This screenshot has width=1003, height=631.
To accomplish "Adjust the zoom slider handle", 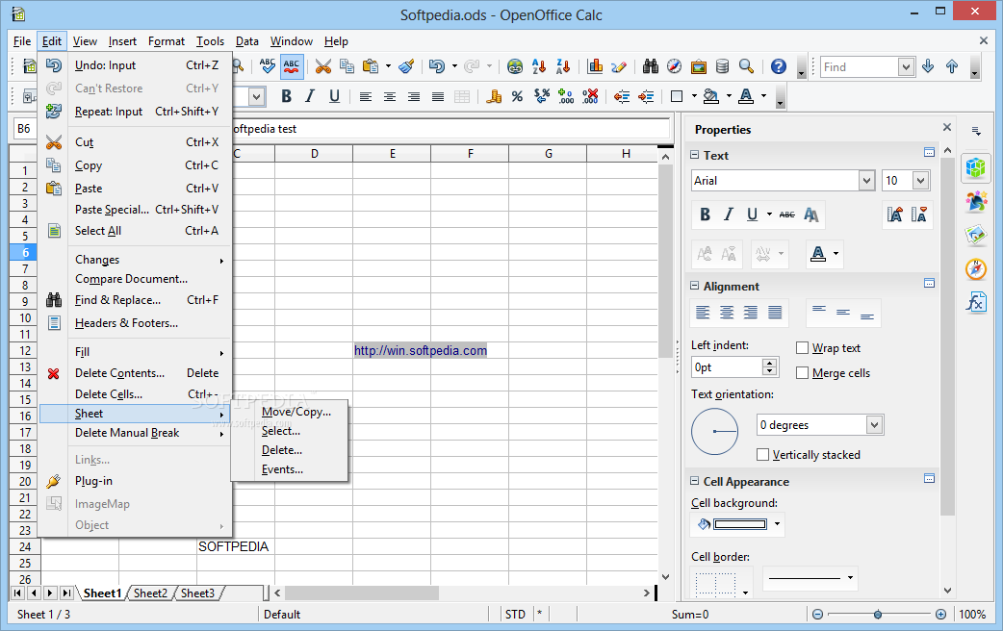I will (x=878, y=615).
